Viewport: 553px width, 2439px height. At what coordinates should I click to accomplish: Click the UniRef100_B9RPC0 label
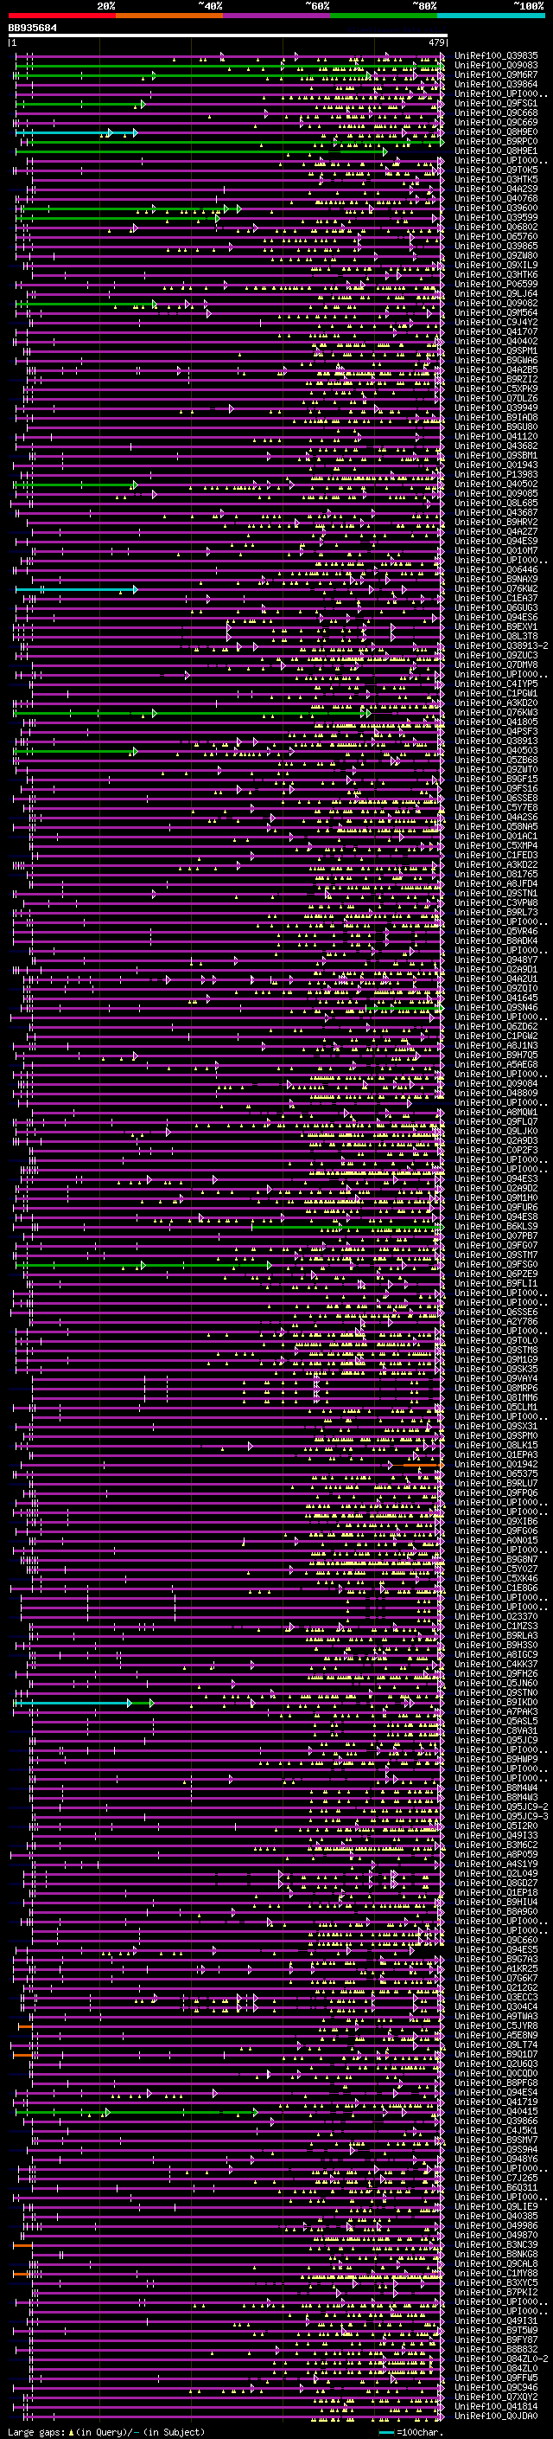pos(496,141)
